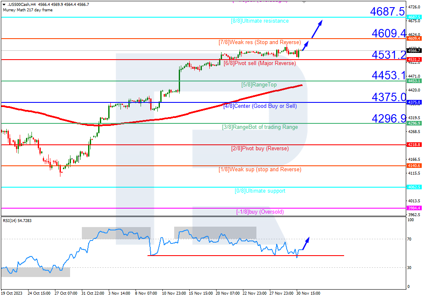
Task: Select the [-1/8]buy (Oversold) label
Action: click(260, 212)
